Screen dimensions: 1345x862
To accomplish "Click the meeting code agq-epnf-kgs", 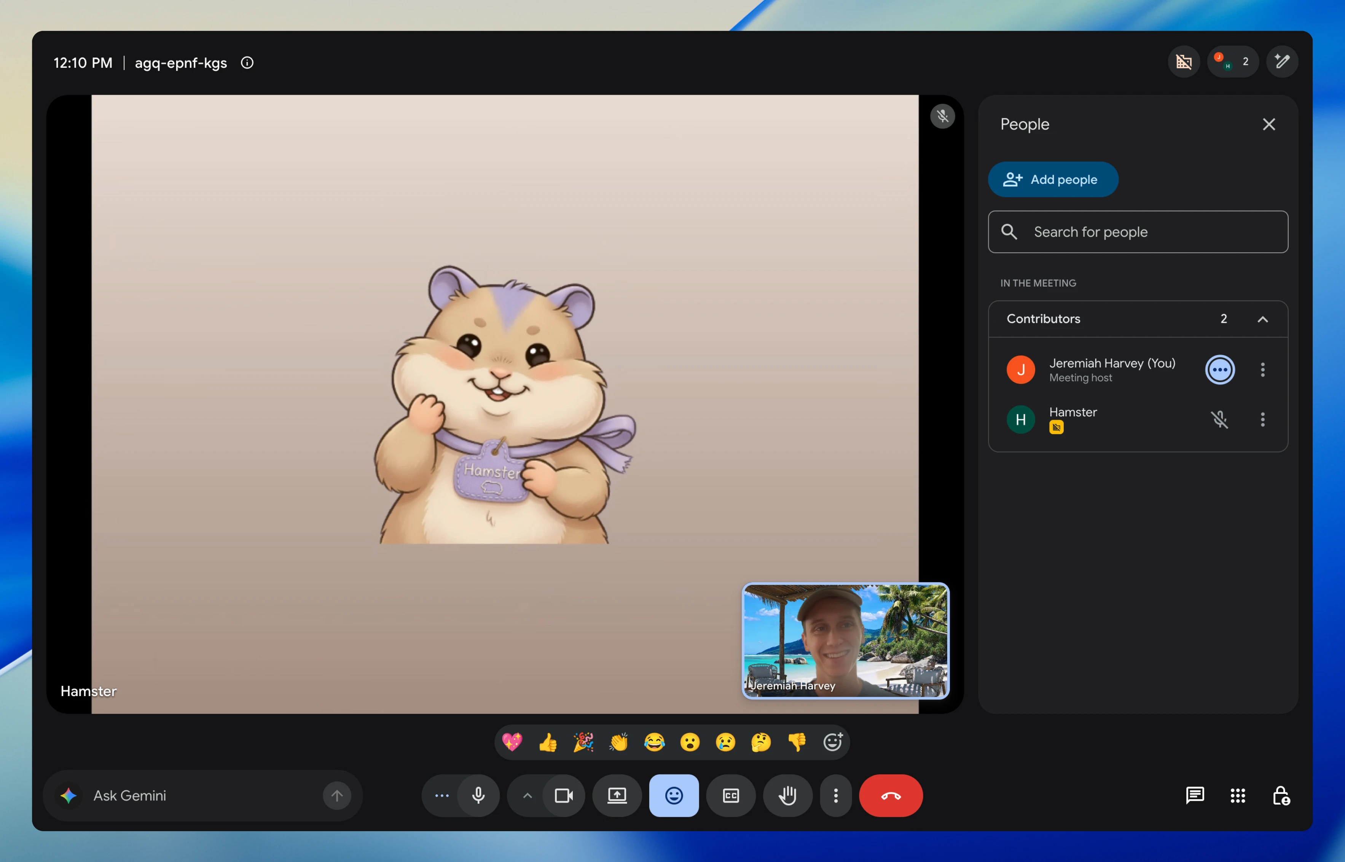I will pyautogui.click(x=181, y=63).
